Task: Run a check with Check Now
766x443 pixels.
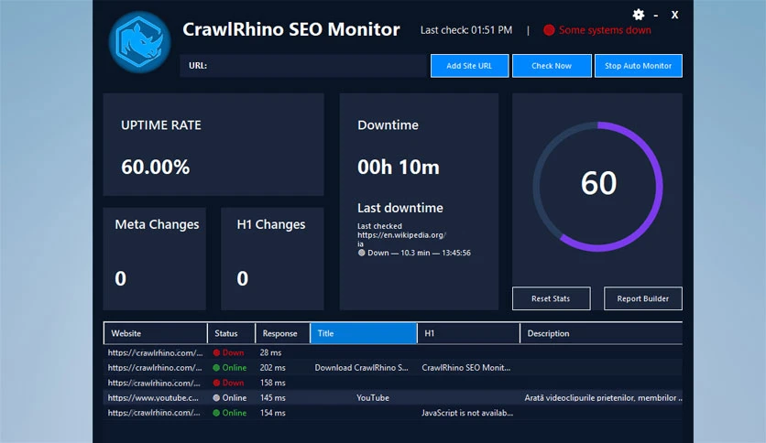Action: coord(552,66)
